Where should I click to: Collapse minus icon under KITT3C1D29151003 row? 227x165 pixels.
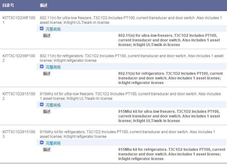coord(42,143)
